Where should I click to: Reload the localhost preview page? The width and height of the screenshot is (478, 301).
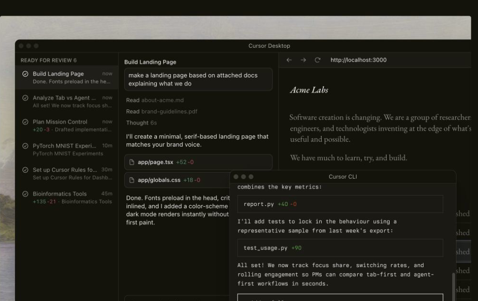(317, 60)
